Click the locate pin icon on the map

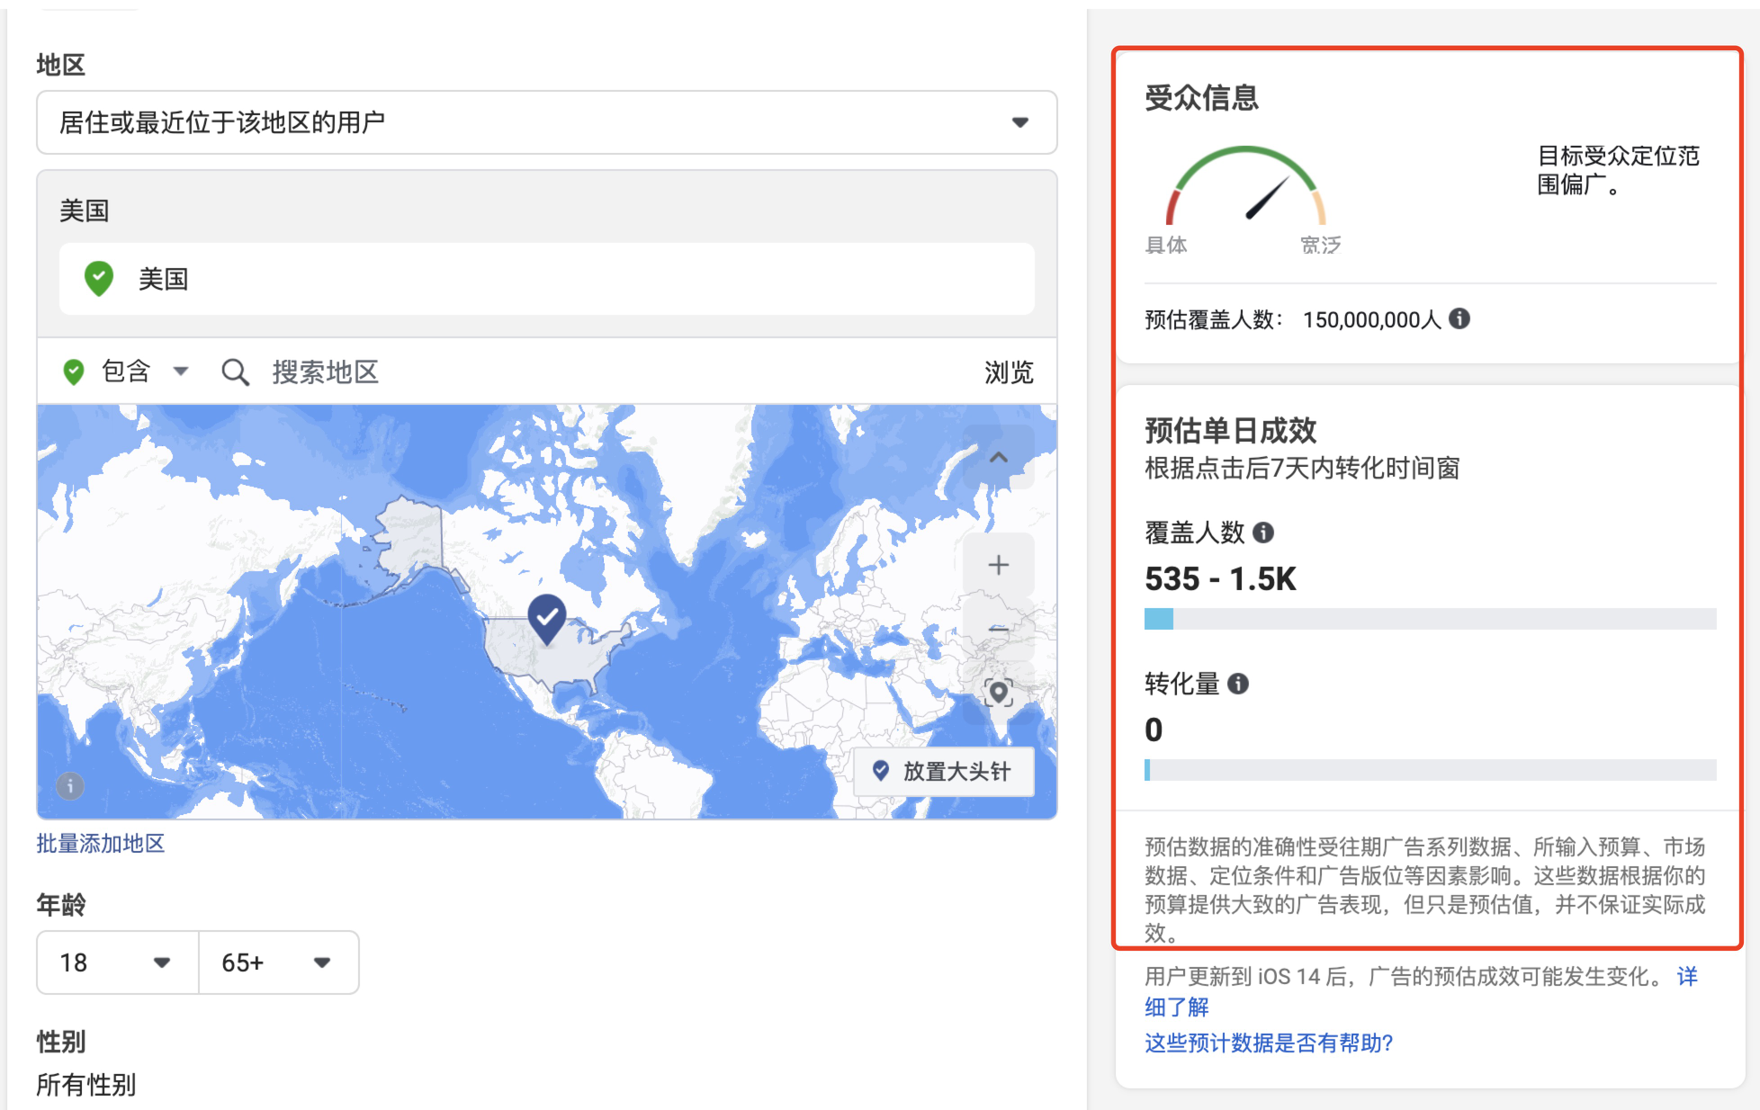tap(998, 693)
